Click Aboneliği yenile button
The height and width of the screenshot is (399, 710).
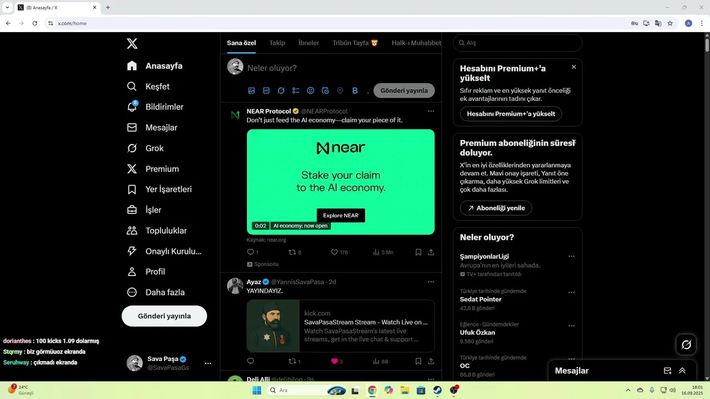tap(496, 208)
